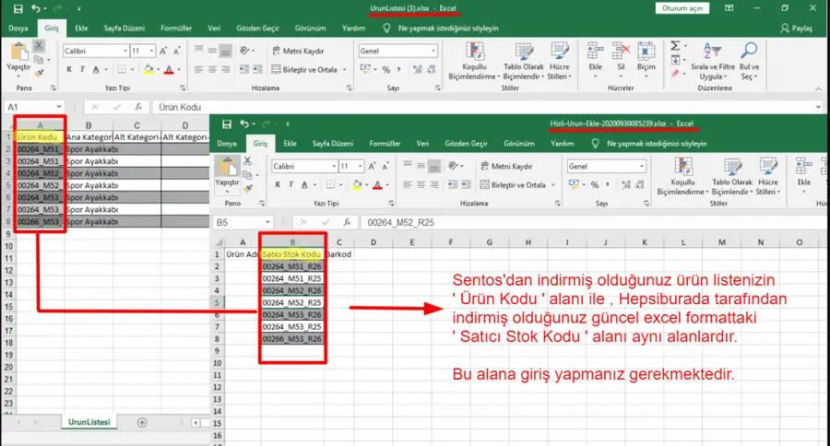Select cell Satıcı Stok Kodu header
The image size is (830, 446).
(x=292, y=254)
